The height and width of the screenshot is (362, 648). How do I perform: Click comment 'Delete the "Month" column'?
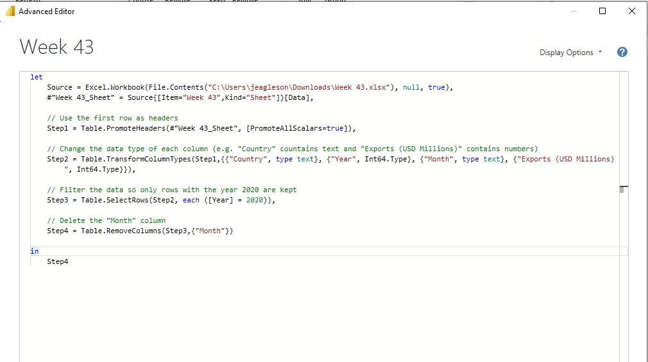(107, 220)
